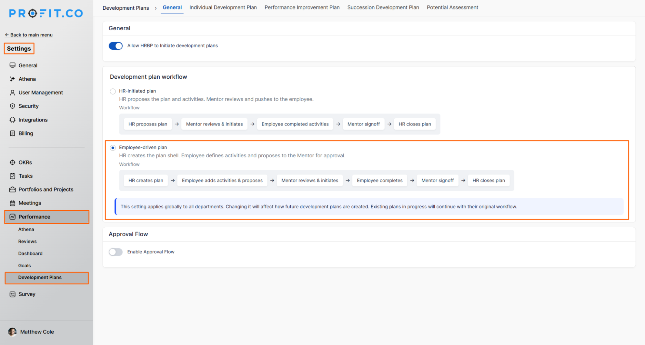Click the Security shield icon
This screenshot has height=345, width=645.
point(12,106)
